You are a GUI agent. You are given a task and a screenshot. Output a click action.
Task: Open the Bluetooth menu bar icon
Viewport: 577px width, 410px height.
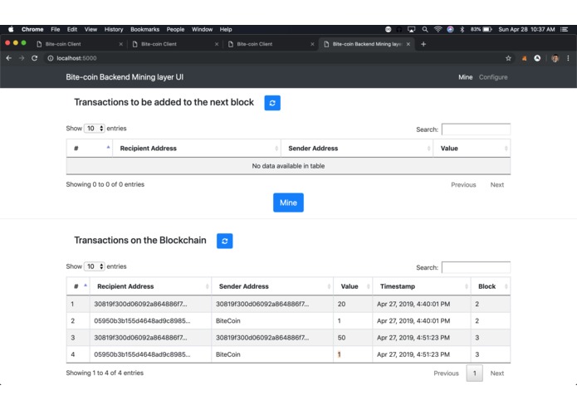point(462,29)
